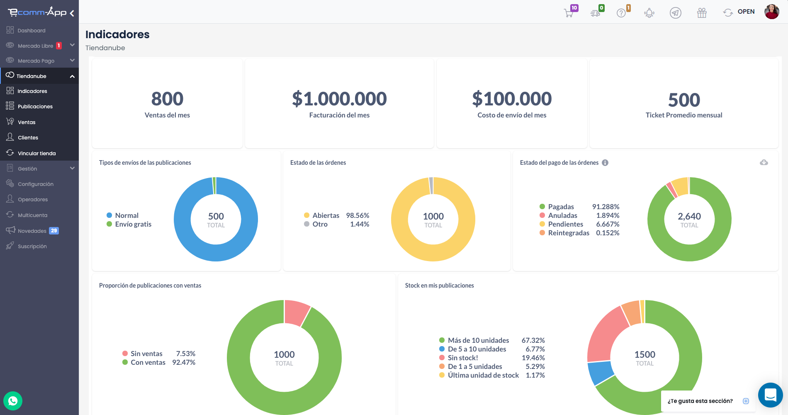Click the Multicuenta sync icon

point(10,215)
